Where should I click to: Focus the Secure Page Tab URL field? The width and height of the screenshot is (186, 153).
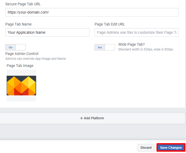(92, 12)
